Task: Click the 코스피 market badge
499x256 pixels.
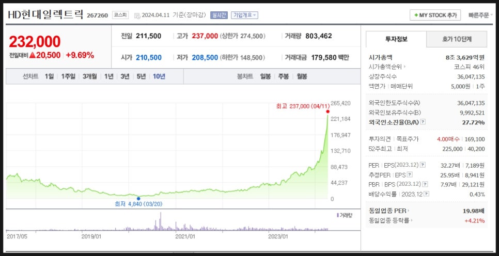Action: (x=120, y=15)
